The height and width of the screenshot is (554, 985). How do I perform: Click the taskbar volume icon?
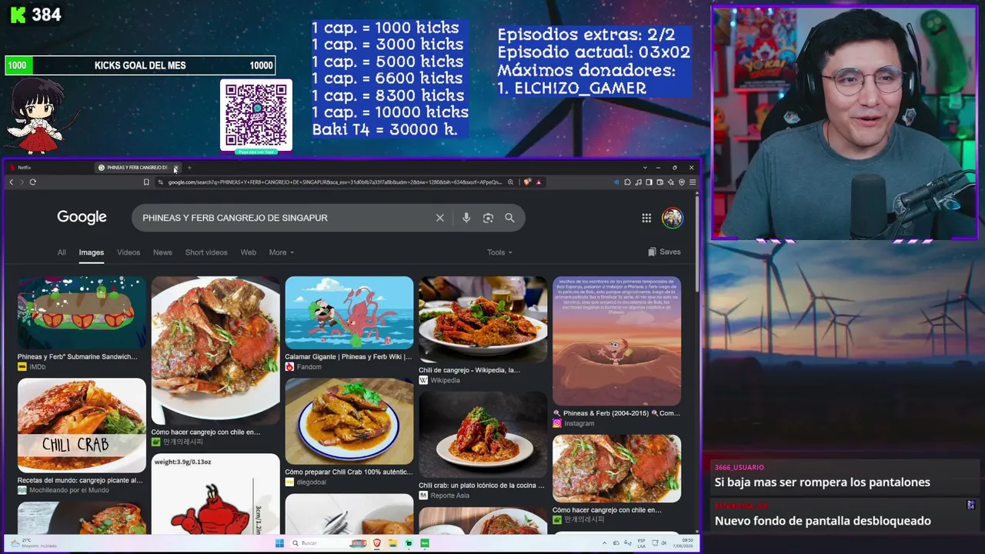click(664, 543)
